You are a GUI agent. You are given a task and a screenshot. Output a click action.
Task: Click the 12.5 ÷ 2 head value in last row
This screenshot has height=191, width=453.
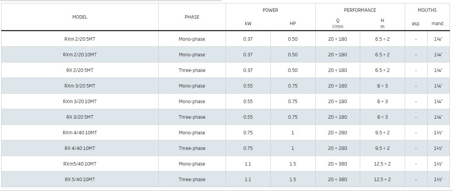(x=382, y=180)
